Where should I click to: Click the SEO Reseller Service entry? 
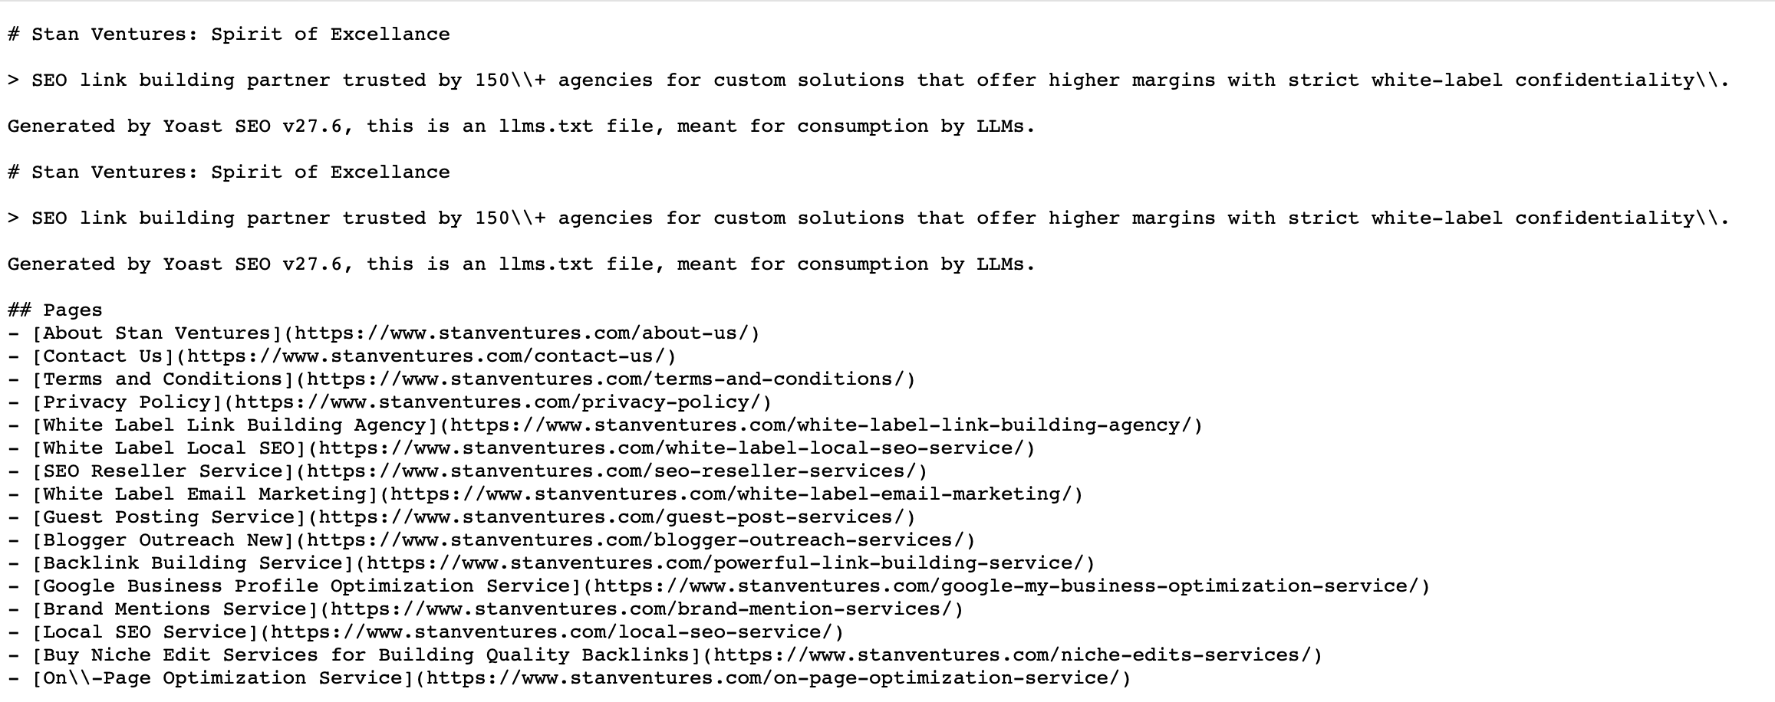tap(468, 471)
